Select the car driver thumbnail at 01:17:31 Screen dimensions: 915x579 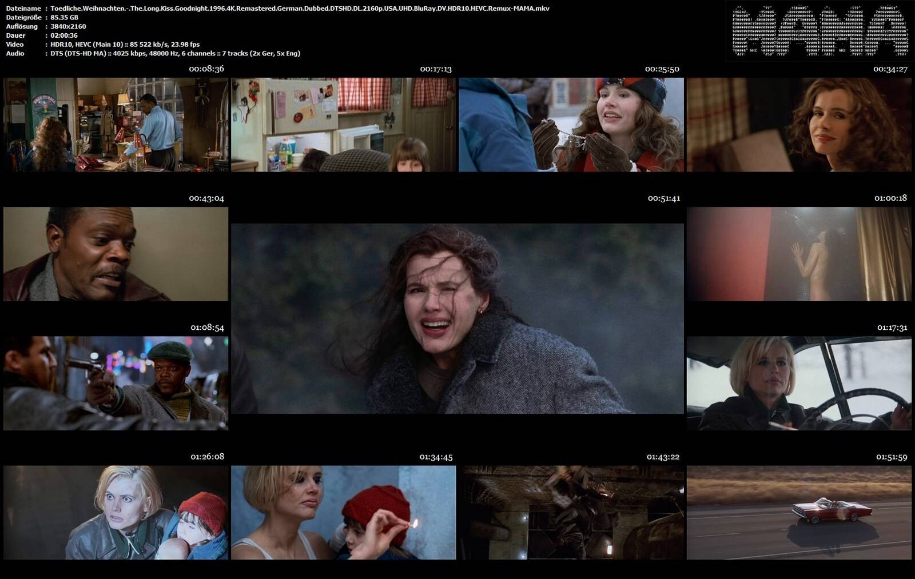(799, 383)
